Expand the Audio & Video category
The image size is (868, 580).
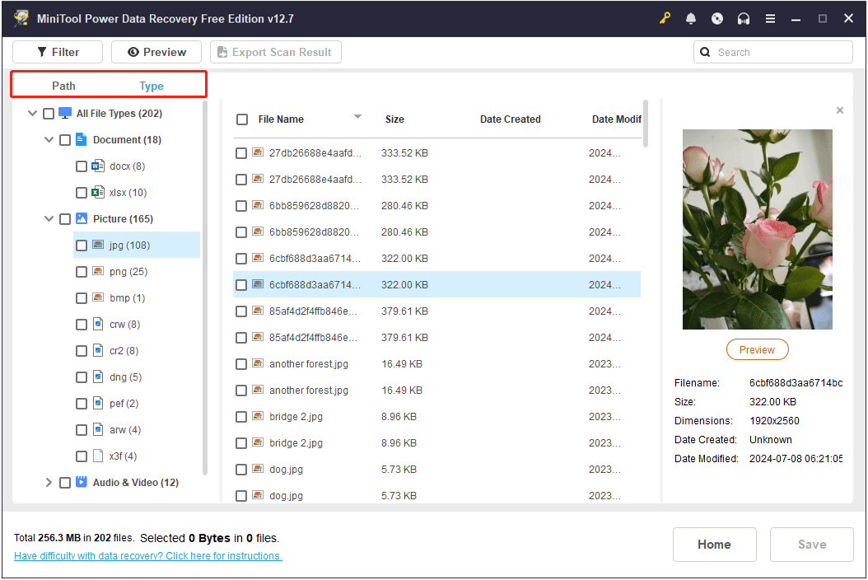point(49,482)
